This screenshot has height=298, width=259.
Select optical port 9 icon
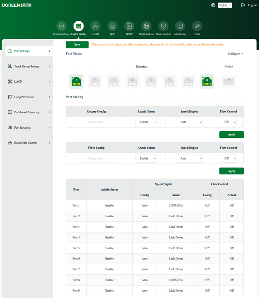(x=229, y=82)
